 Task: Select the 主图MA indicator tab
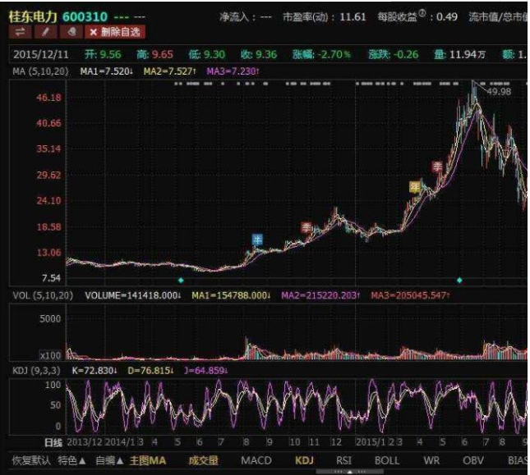(148, 460)
